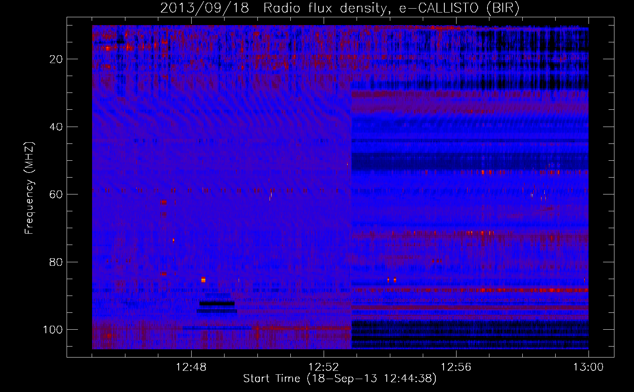Click the 100 frequency tick label
The height and width of the screenshot is (392, 634).
click(53, 330)
